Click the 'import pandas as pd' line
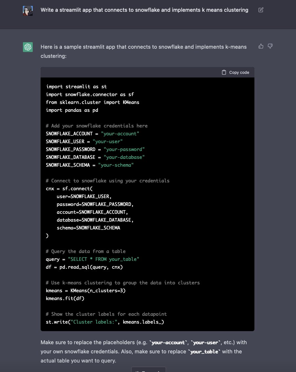The image size is (296, 372). click(72, 110)
